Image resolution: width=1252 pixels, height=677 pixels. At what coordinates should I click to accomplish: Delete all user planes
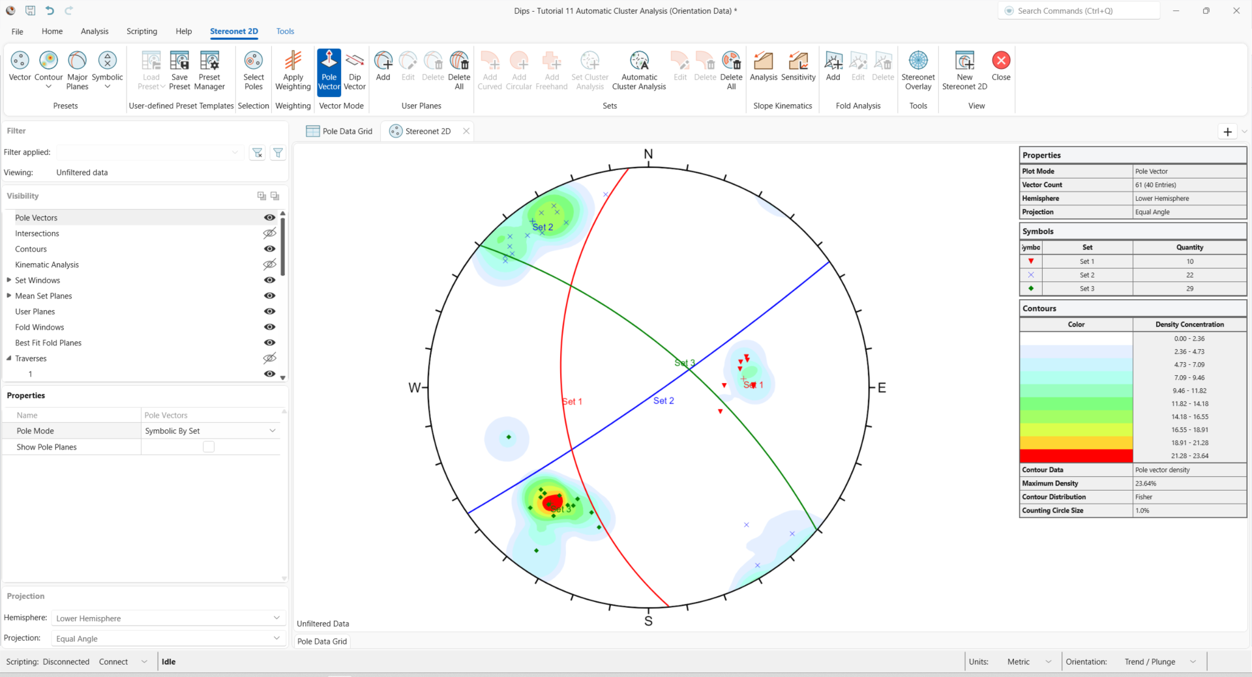coord(459,70)
